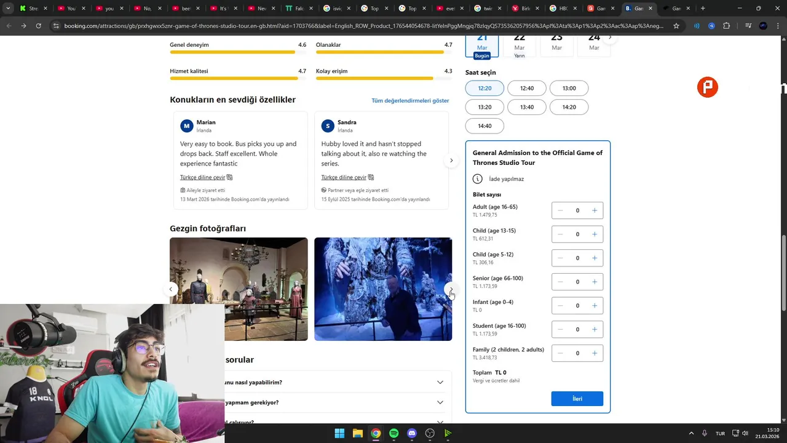Open the browser extensions puzzle icon
The width and height of the screenshot is (787, 443).
tap(727, 26)
